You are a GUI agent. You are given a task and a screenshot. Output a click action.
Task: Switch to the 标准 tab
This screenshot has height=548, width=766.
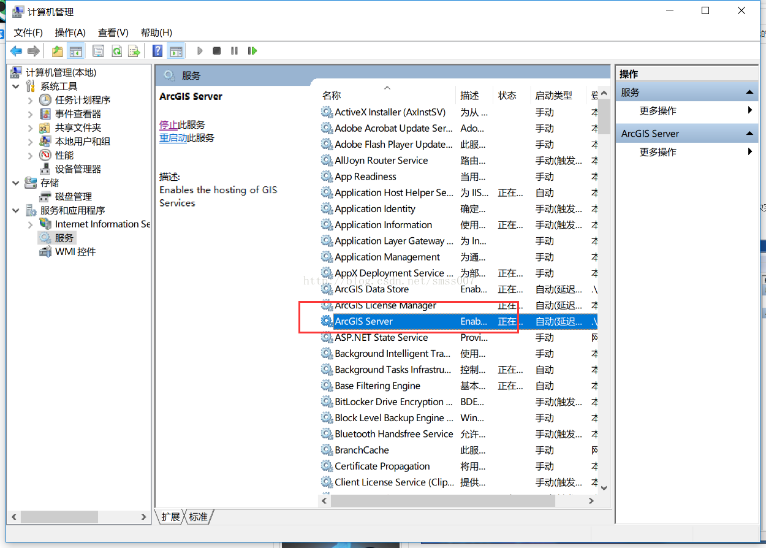click(198, 517)
